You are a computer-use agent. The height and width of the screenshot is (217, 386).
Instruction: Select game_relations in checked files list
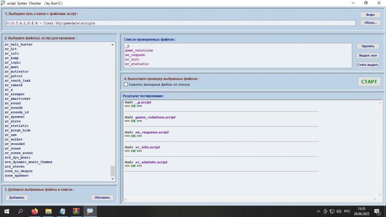coord(139,50)
